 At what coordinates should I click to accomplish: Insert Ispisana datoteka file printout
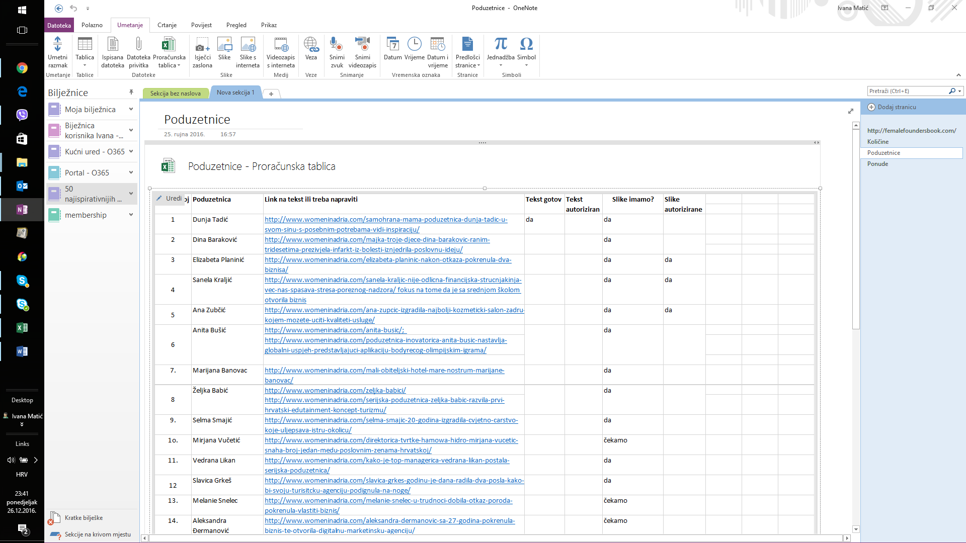113,52
